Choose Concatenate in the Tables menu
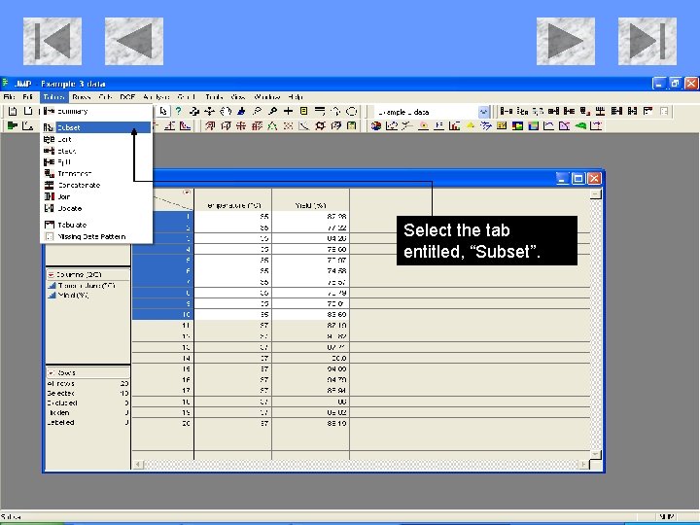Image resolution: width=700 pixels, height=525 pixels. (x=96, y=185)
